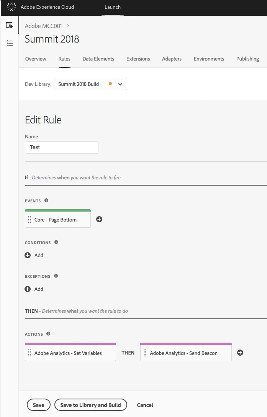Viewport: 267px width, 417px height.
Task: Click the Summit 2018 property heading
Action: (52, 39)
